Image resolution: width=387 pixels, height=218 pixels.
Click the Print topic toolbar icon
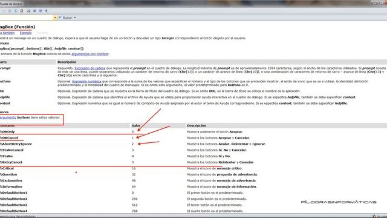click(28, 11)
